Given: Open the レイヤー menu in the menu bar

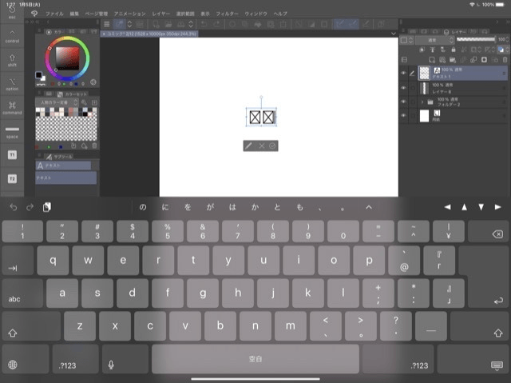Looking at the screenshot, I should tap(161, 14).
